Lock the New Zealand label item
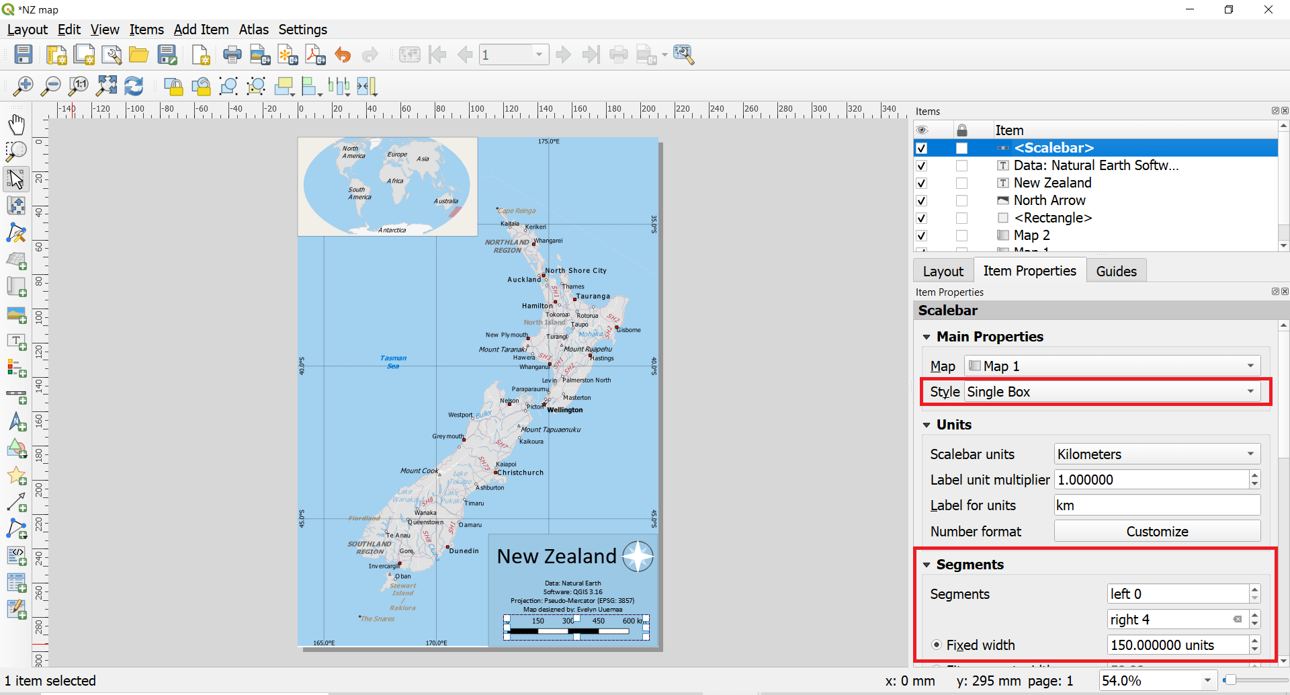This screenshot has width=1290, height=695. click(961, 183)
